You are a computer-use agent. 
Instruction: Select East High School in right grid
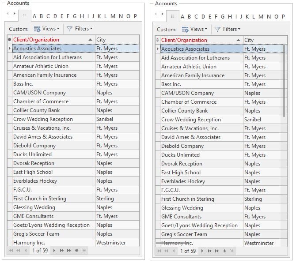coord(221,173)
